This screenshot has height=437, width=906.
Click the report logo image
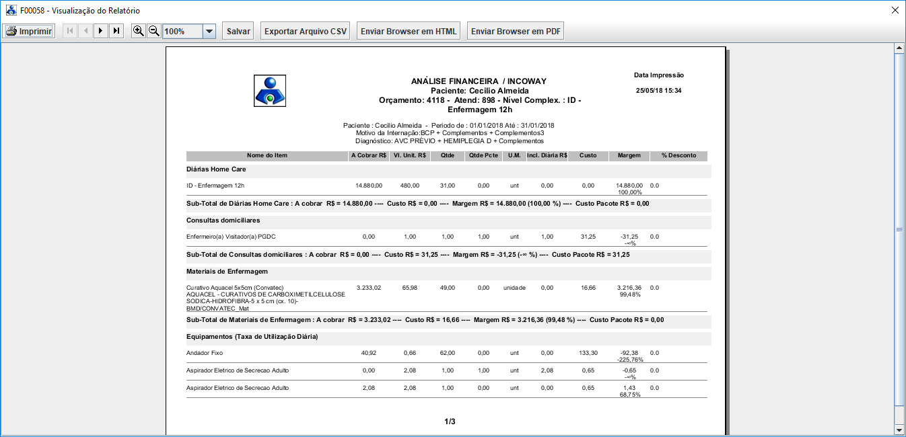(x=270, y=91)
